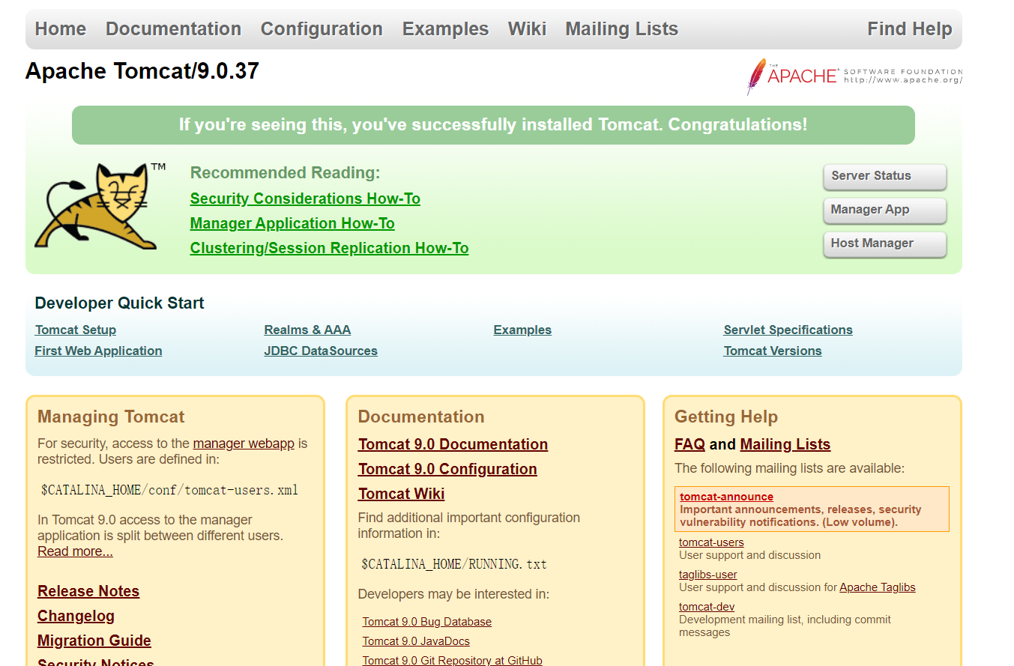Go to Home in top navigation
The height and width of the screenshot is (666, 1014).
coord(61,29)
